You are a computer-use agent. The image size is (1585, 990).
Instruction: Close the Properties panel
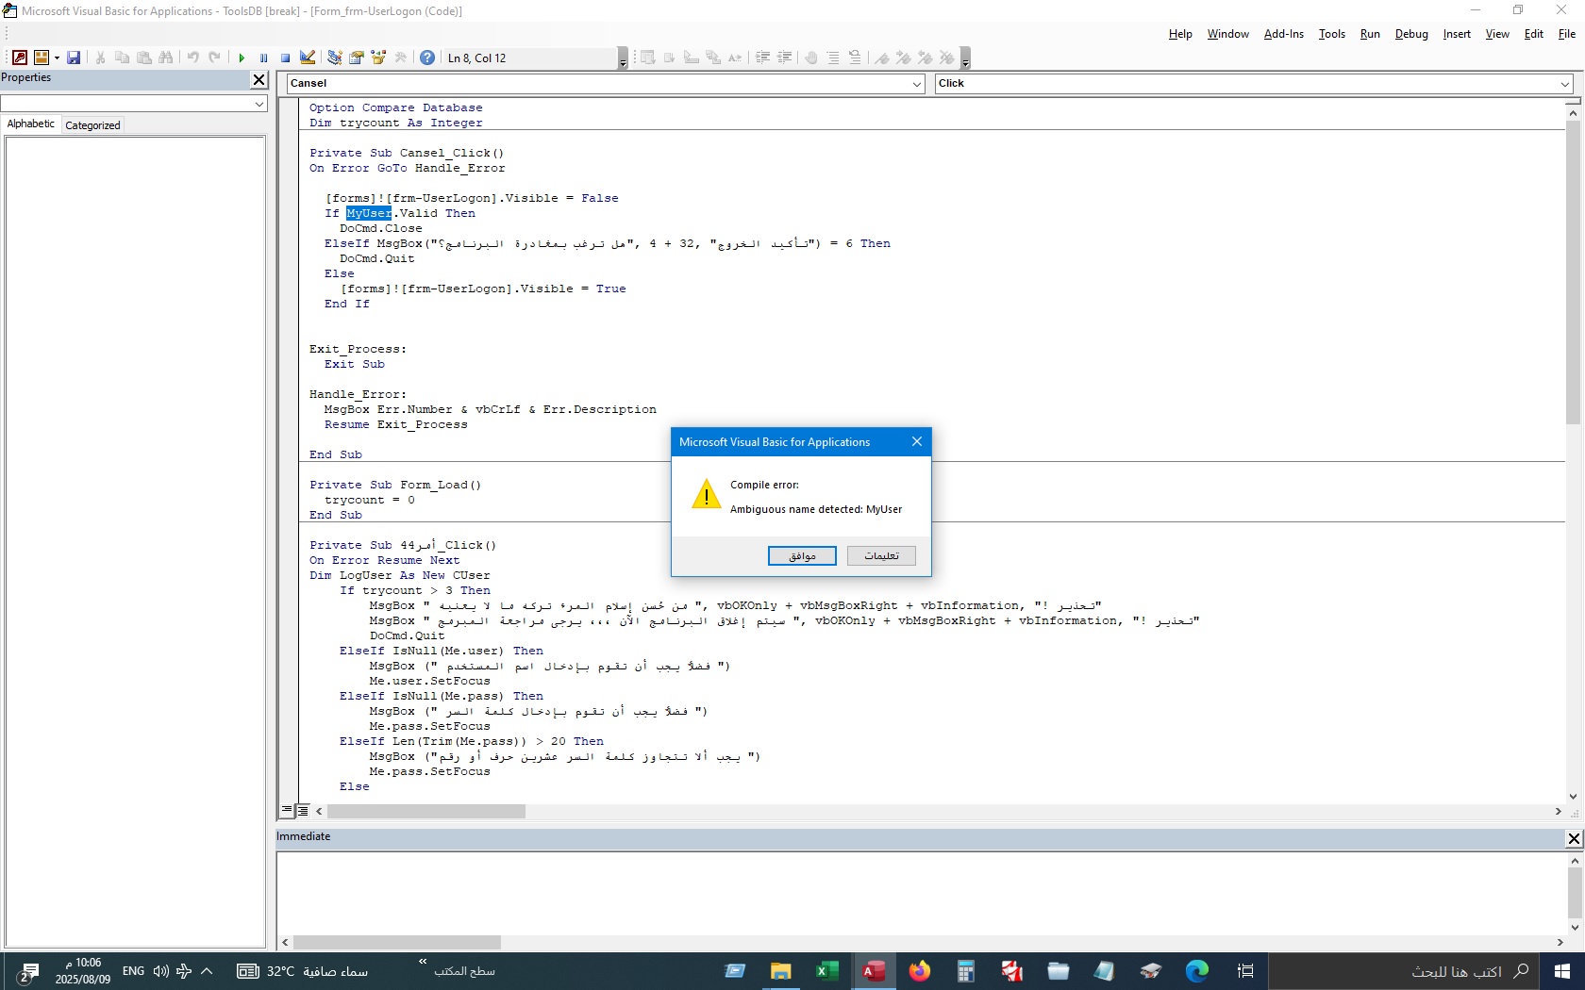[259, 79]
